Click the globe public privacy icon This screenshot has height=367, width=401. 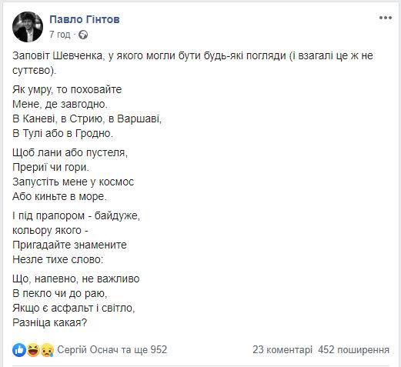[83, 35]
